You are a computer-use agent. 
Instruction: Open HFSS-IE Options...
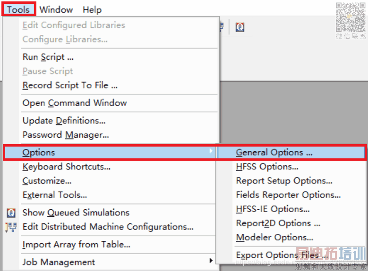coord(273,209)
